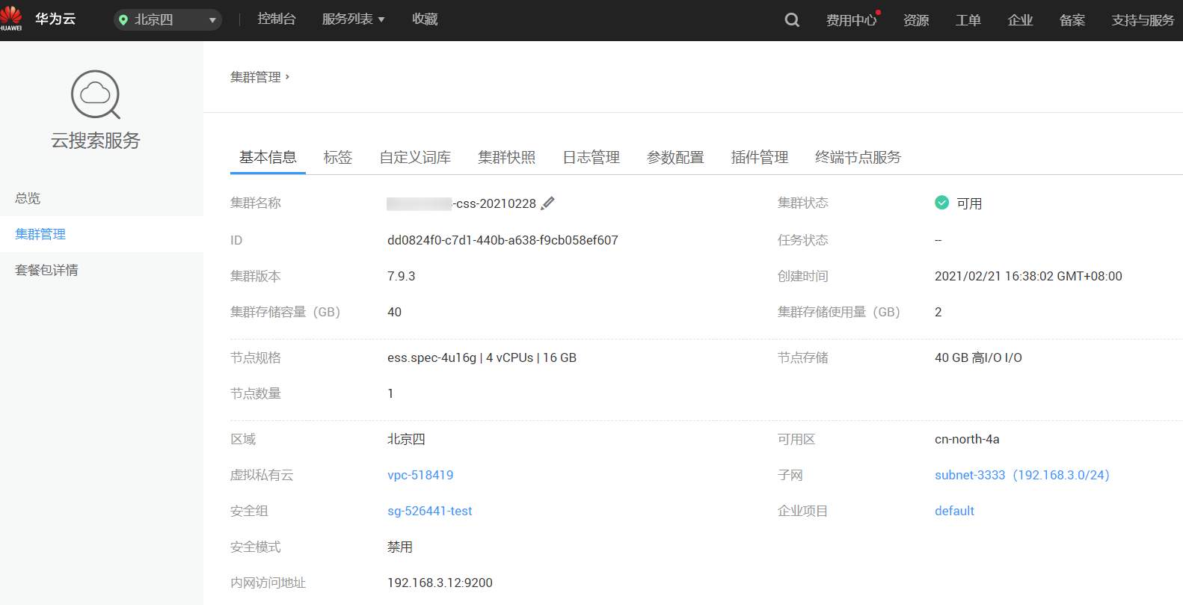Open 资源 in top navigation

tap(916, 20)
